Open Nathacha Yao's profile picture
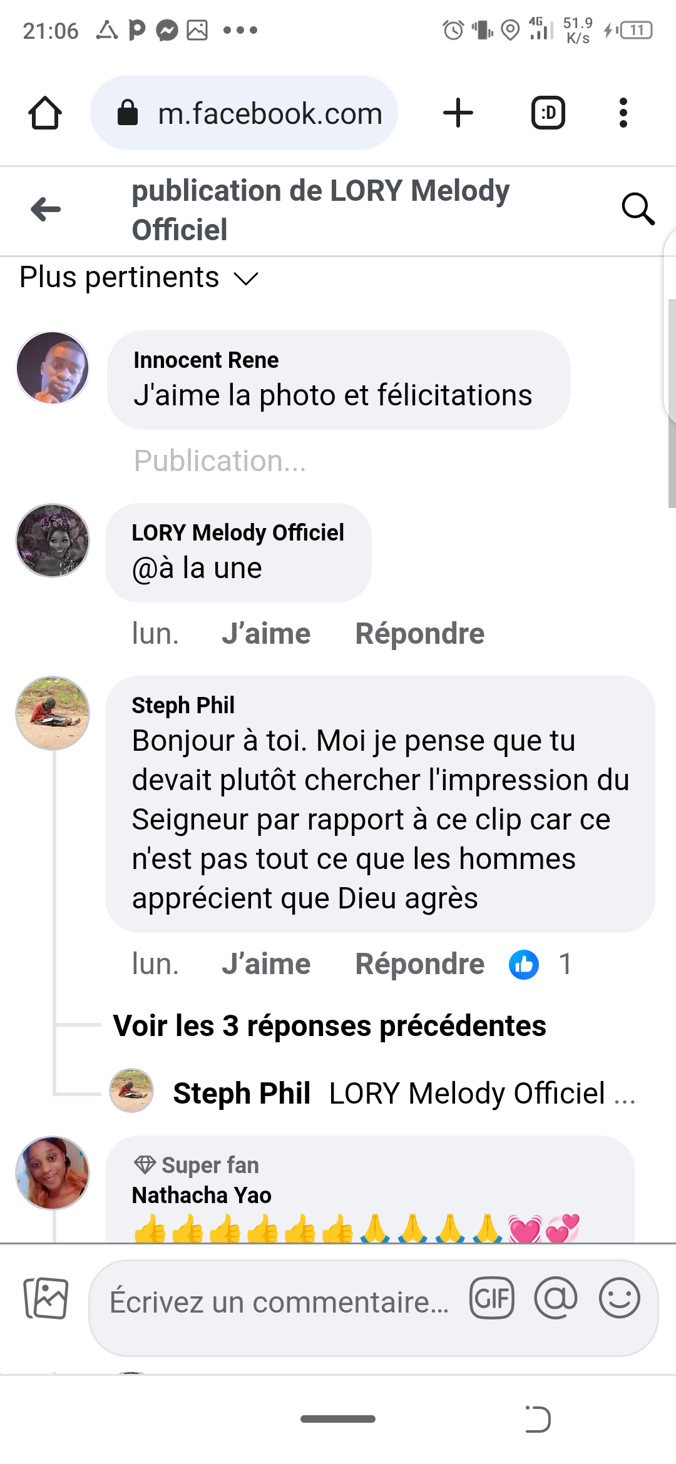 click(53, 1173)
